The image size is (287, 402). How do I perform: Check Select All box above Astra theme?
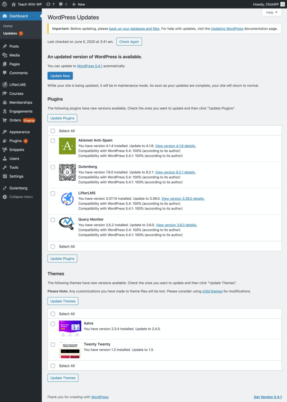(x=53, y=314)
